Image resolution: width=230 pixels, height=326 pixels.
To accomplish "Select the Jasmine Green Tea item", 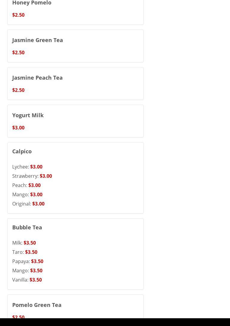I will pyautogui.click(x=37, y=40).
